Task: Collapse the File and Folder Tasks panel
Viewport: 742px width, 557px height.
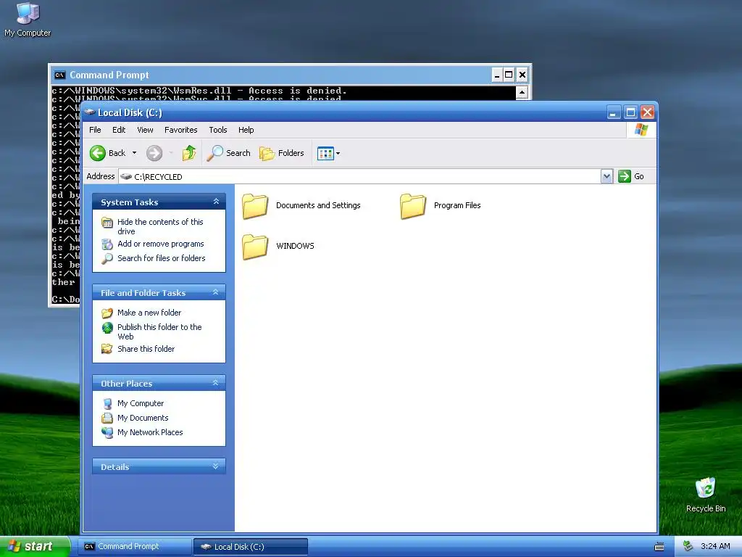Action: click(216, 292)
